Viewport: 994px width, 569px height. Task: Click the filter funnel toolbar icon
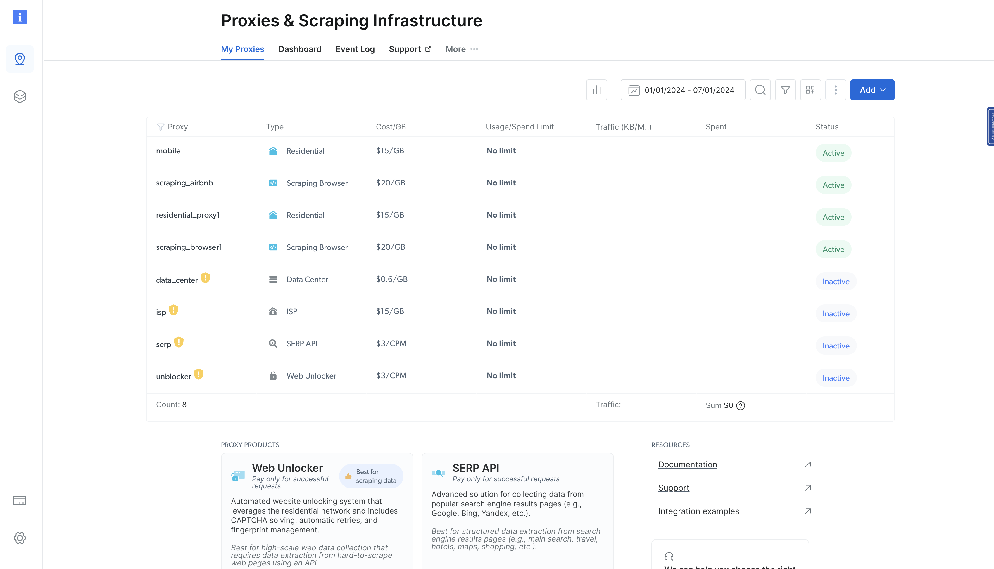(x=785, y=90)
